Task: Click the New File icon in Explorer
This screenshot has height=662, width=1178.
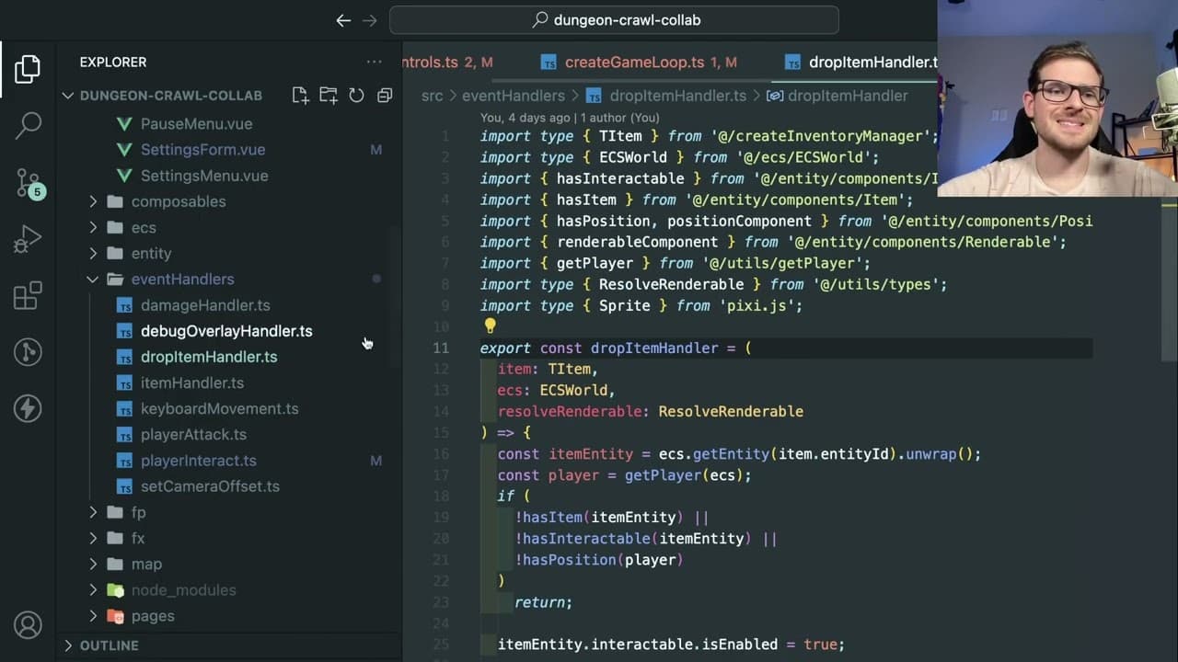Action: pos(300,96)
